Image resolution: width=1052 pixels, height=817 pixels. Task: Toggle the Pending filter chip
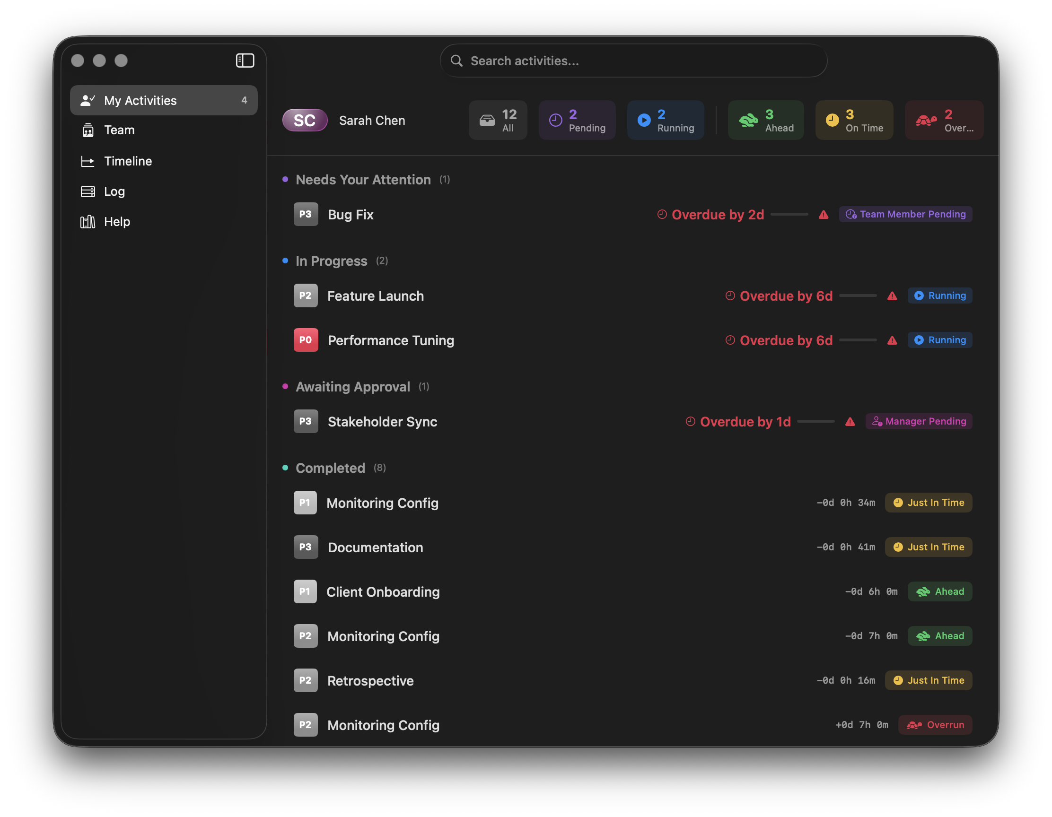(x=577, y=120)
